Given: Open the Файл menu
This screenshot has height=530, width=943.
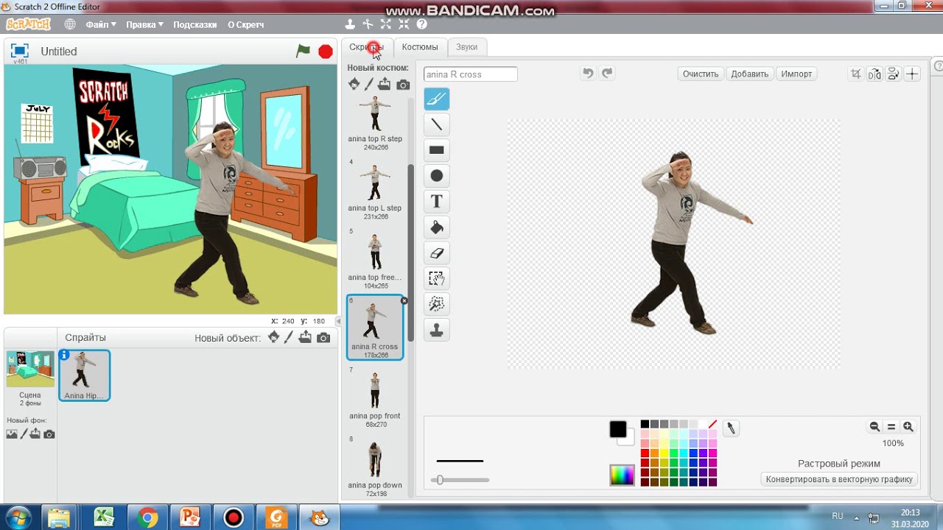Looking at the screenshot, I should coord(101,24).
